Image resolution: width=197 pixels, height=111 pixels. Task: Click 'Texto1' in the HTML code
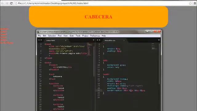coord(61,88)
